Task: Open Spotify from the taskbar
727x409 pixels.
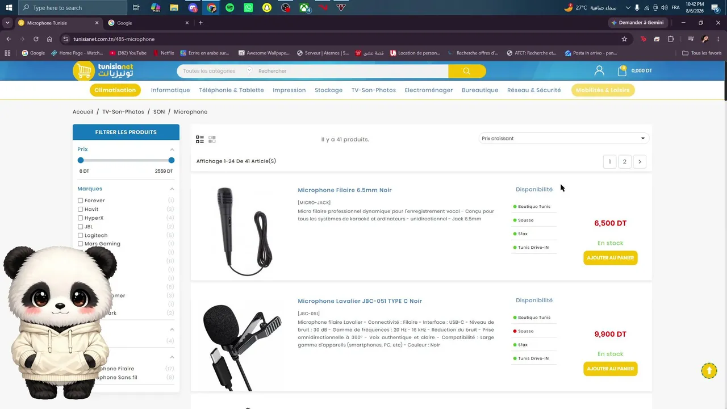Action: click(x=230, y=7)
